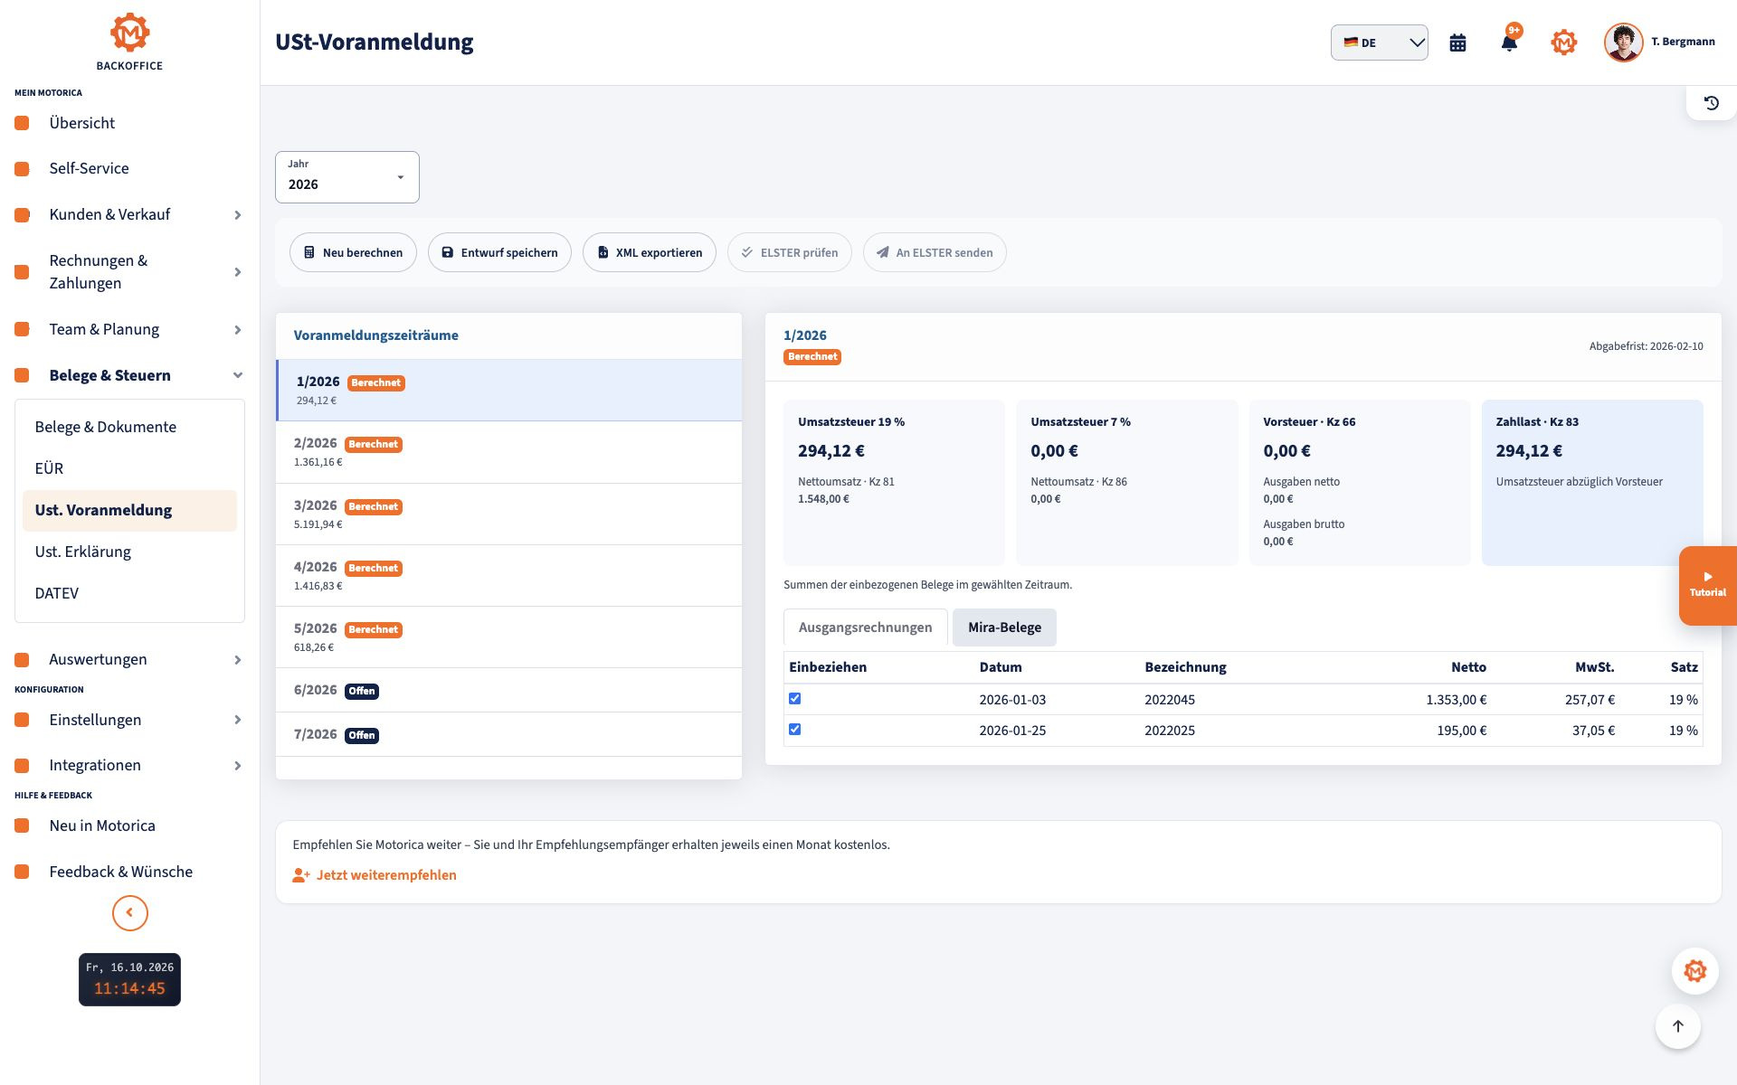Open Belege & Dokumente submenu item
The height and width of the screenshot is (1085, 1737).
pyautogui.click(x=129, y=427)
